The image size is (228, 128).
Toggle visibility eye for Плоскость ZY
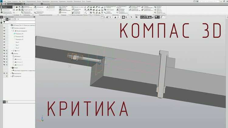(4, 39)
